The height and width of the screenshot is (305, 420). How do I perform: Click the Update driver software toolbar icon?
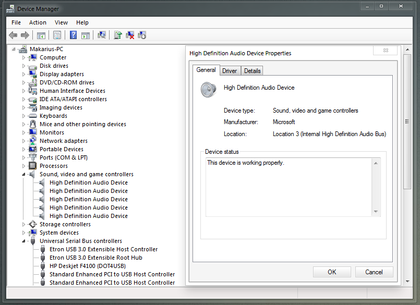click(117, 35)
